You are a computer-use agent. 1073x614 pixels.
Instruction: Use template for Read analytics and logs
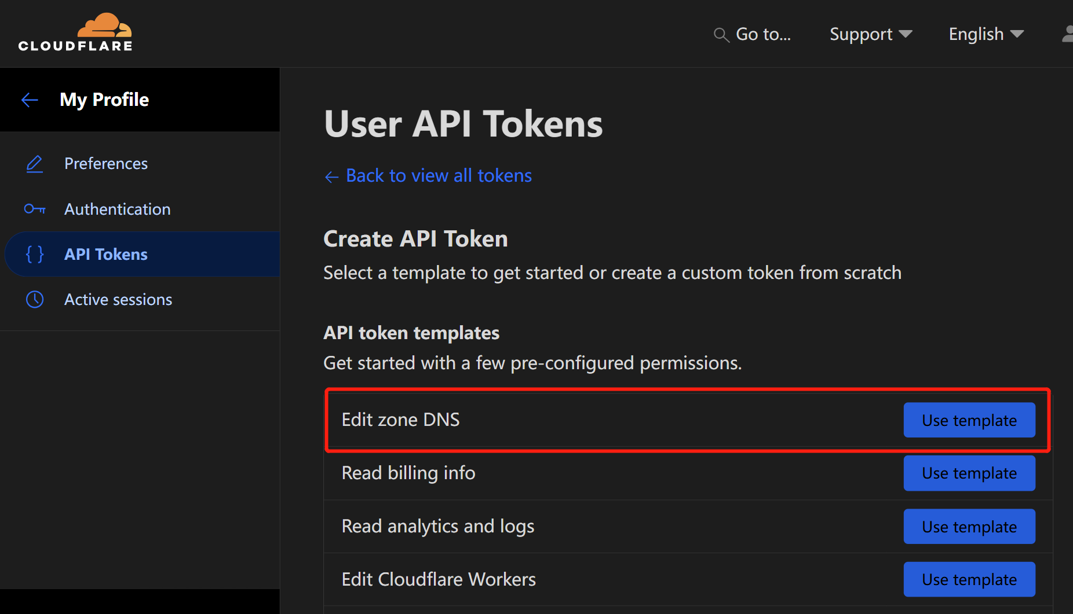pos(969,527)
